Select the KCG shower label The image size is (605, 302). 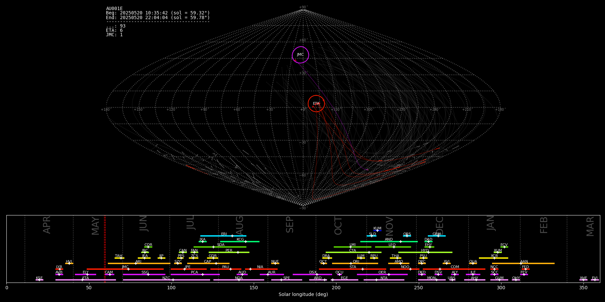point(240,240)
